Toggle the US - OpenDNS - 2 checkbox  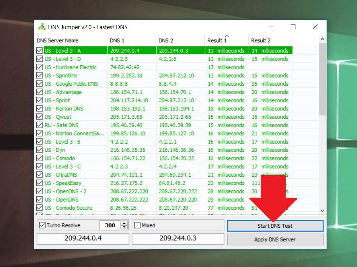[x=39, y=191]
